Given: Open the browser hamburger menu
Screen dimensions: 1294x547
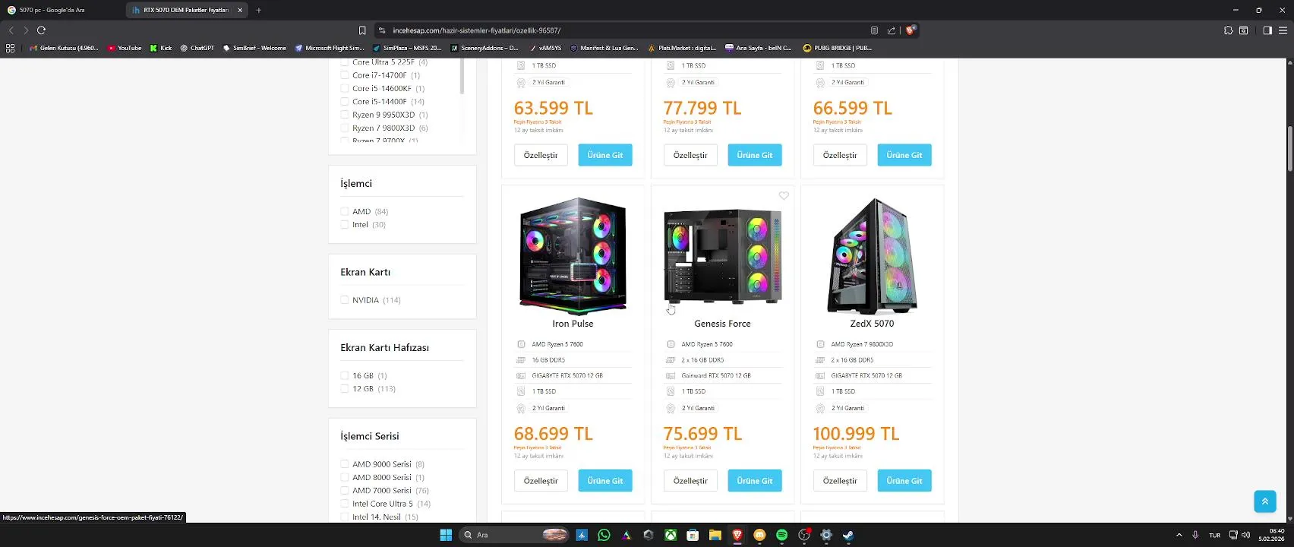Looking at the screenshot, I should point(1283,30).
